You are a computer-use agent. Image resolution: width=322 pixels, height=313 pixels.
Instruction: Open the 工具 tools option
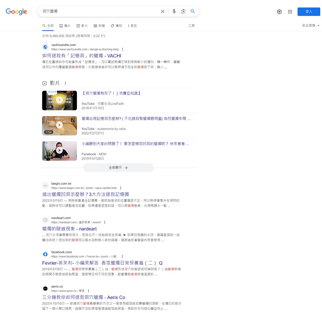tap(191, 26)
